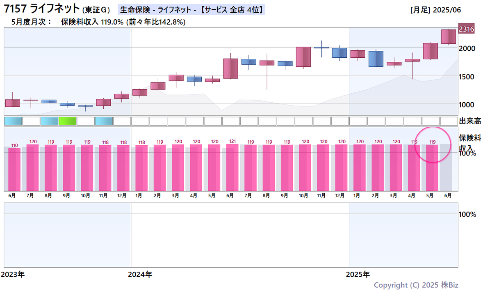Select the August 2024 candlestick with long lower wick
Image resolution: width=492 pixels, height=291 pixels.
tap(267, 63)
